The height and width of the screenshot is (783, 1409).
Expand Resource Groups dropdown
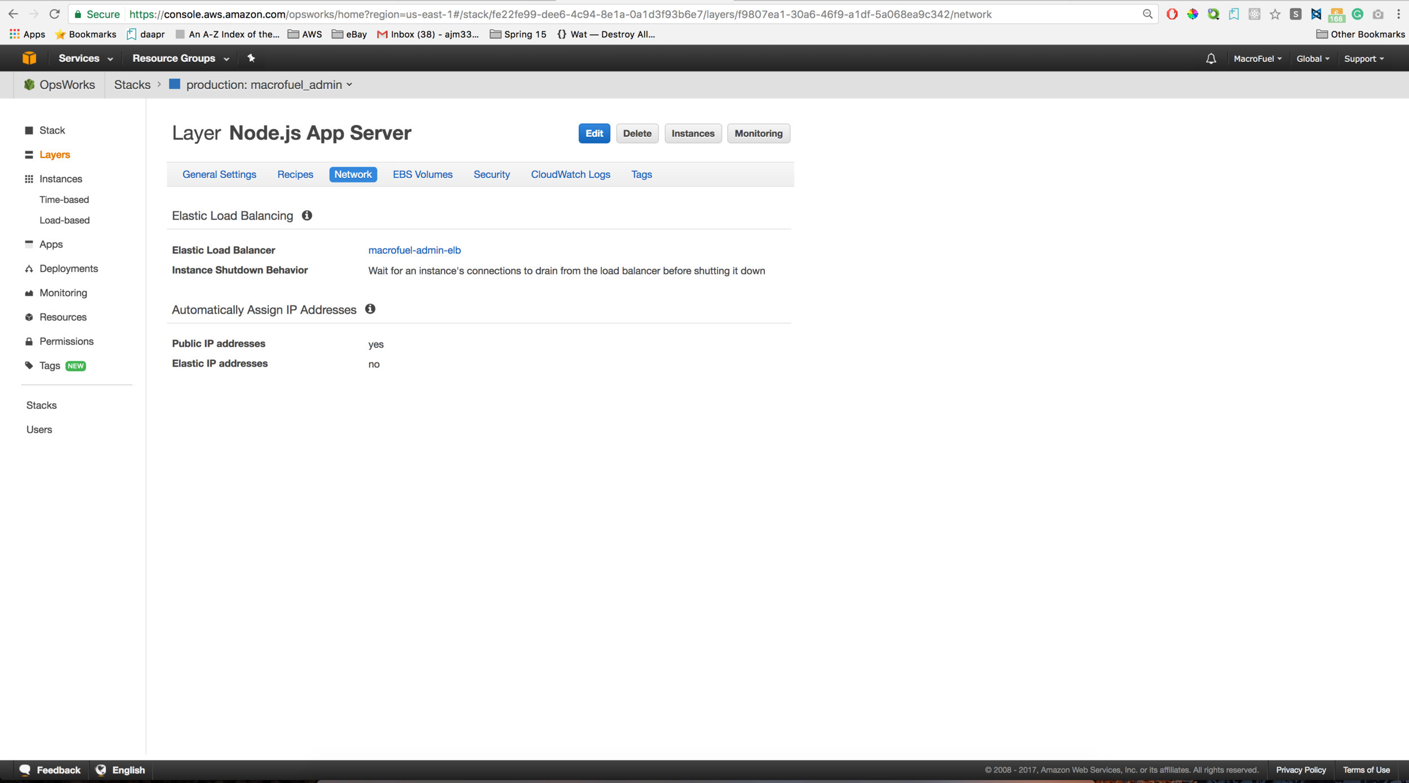pos(180,58)
